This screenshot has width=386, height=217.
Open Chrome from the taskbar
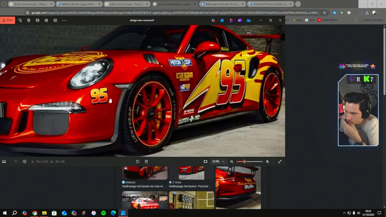point(35,213)
